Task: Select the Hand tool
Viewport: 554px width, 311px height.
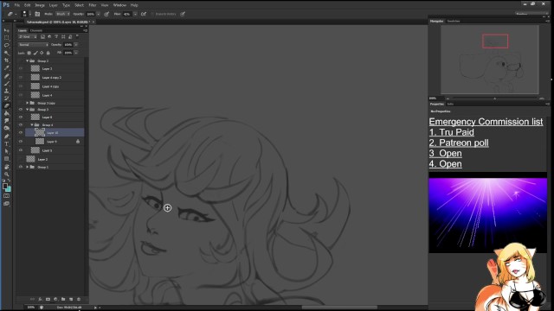Action: (x=6, y=167)
